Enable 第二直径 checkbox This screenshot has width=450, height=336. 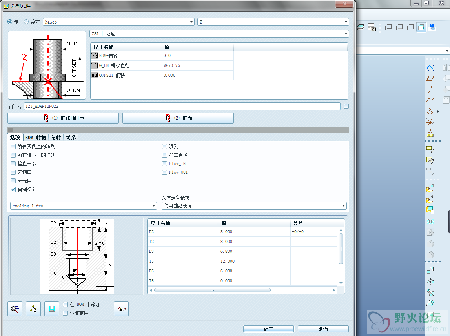164,155
